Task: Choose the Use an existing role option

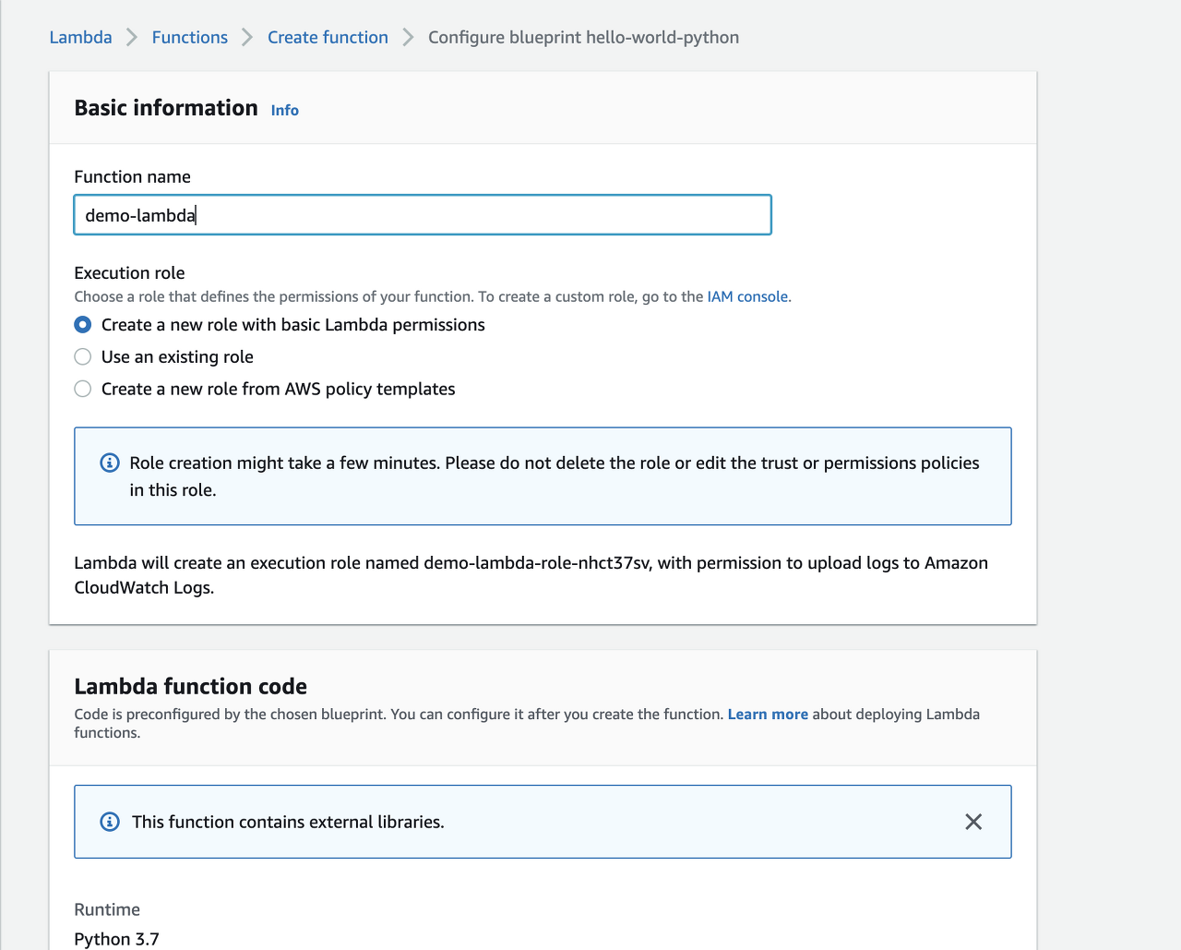Action: click(83, 357)
